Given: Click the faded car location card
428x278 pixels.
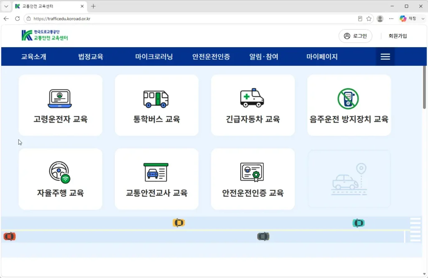Looking at the screenshot, I should (x=349, y=179).
